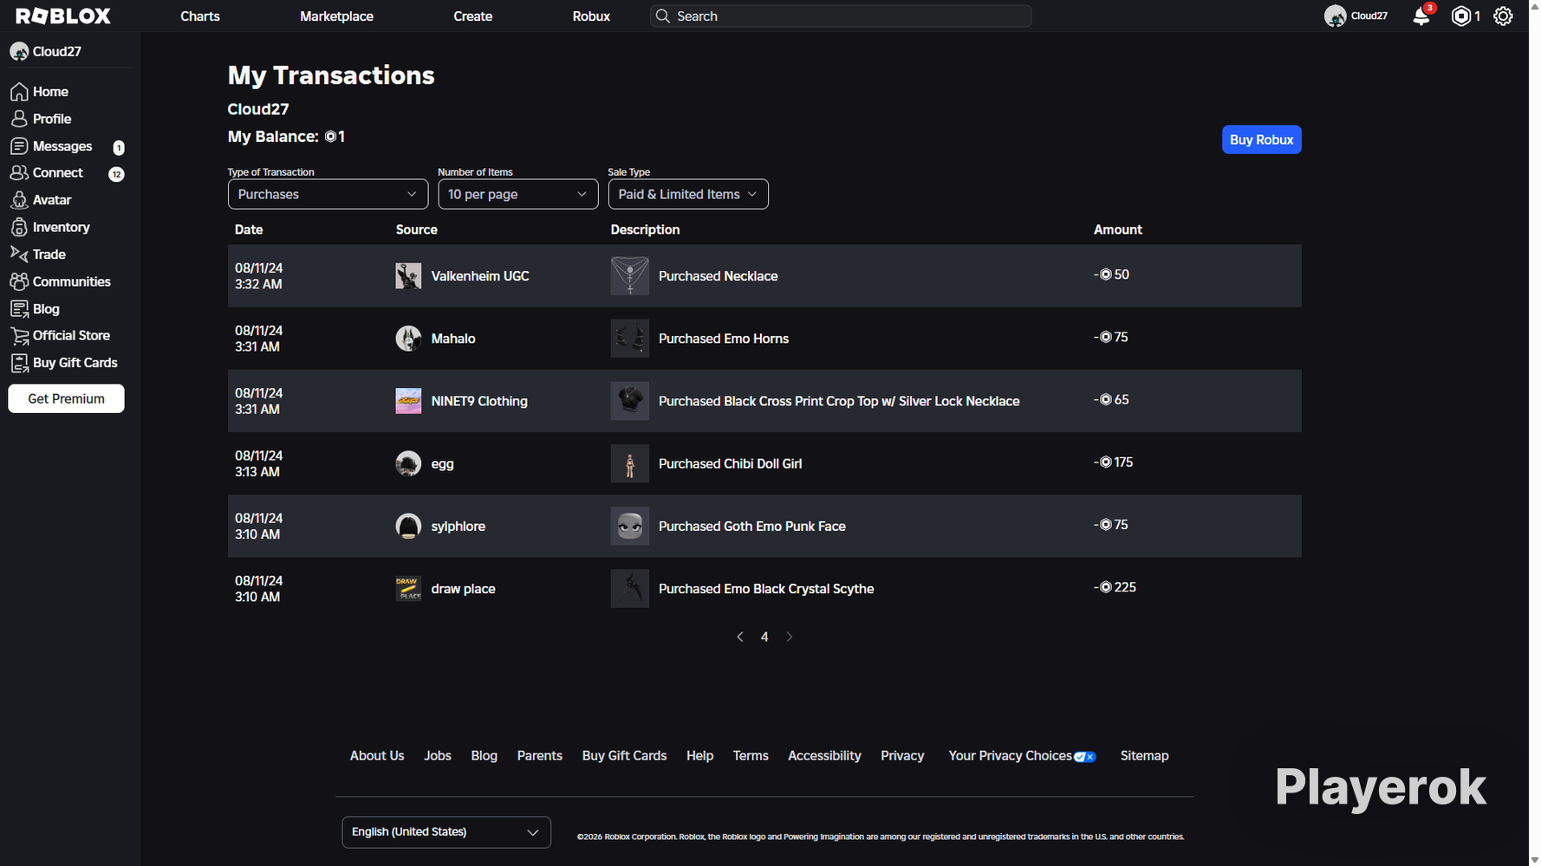Expand the Type of Transaction dropdown
Viewport: 1541px width, 866px height.
[x=328, y=194]
